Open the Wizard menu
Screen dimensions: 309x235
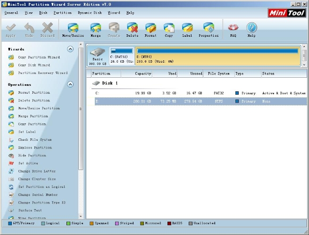[114, 13]
